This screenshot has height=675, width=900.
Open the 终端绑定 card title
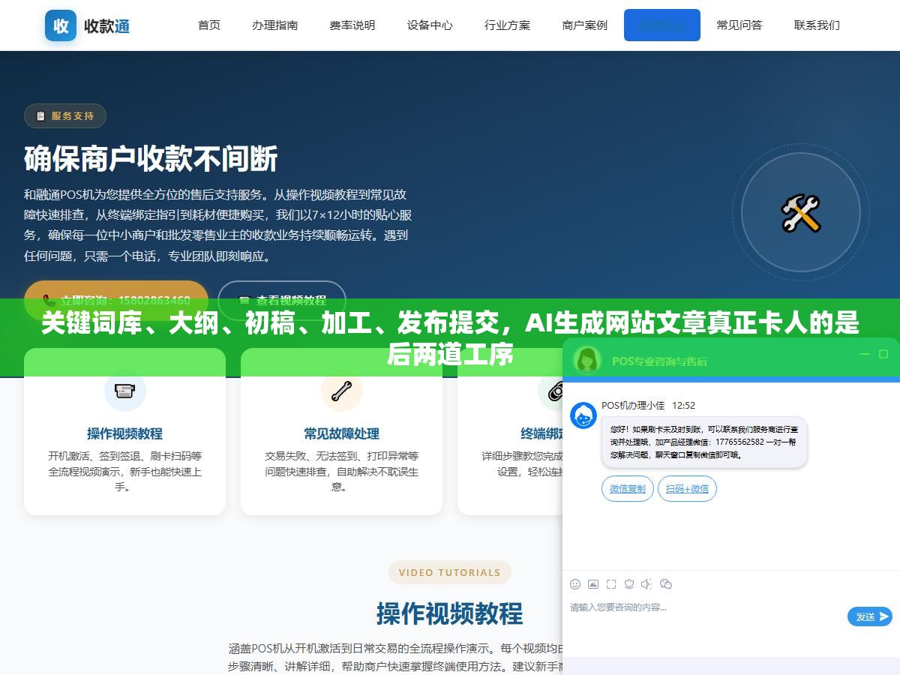541,433
